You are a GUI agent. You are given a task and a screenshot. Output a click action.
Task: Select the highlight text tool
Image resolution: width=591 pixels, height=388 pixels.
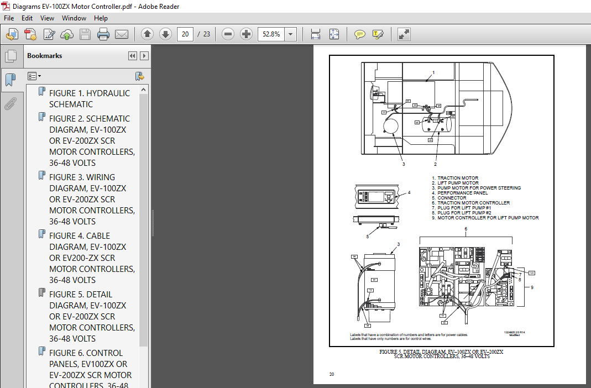coord(378,34)
